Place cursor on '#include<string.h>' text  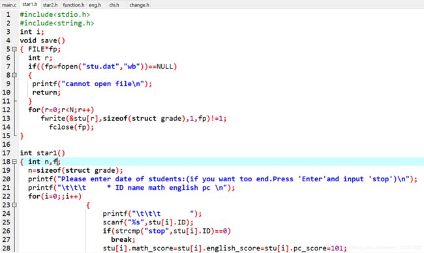57,23
